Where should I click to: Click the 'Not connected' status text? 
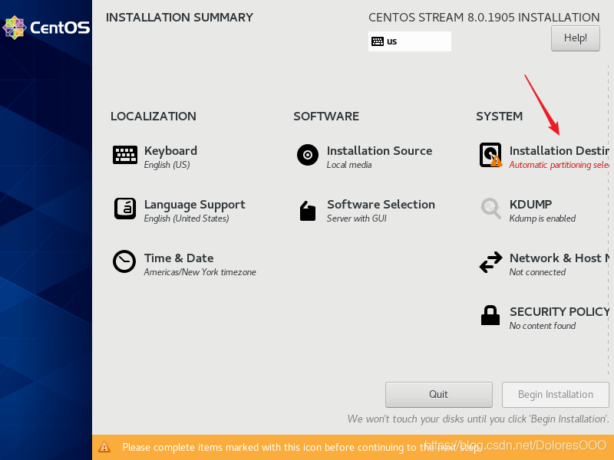pos(538,272)
